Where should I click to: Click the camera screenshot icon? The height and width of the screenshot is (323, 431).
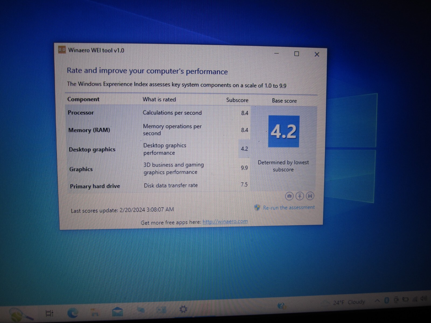click(x=289, y=196)
